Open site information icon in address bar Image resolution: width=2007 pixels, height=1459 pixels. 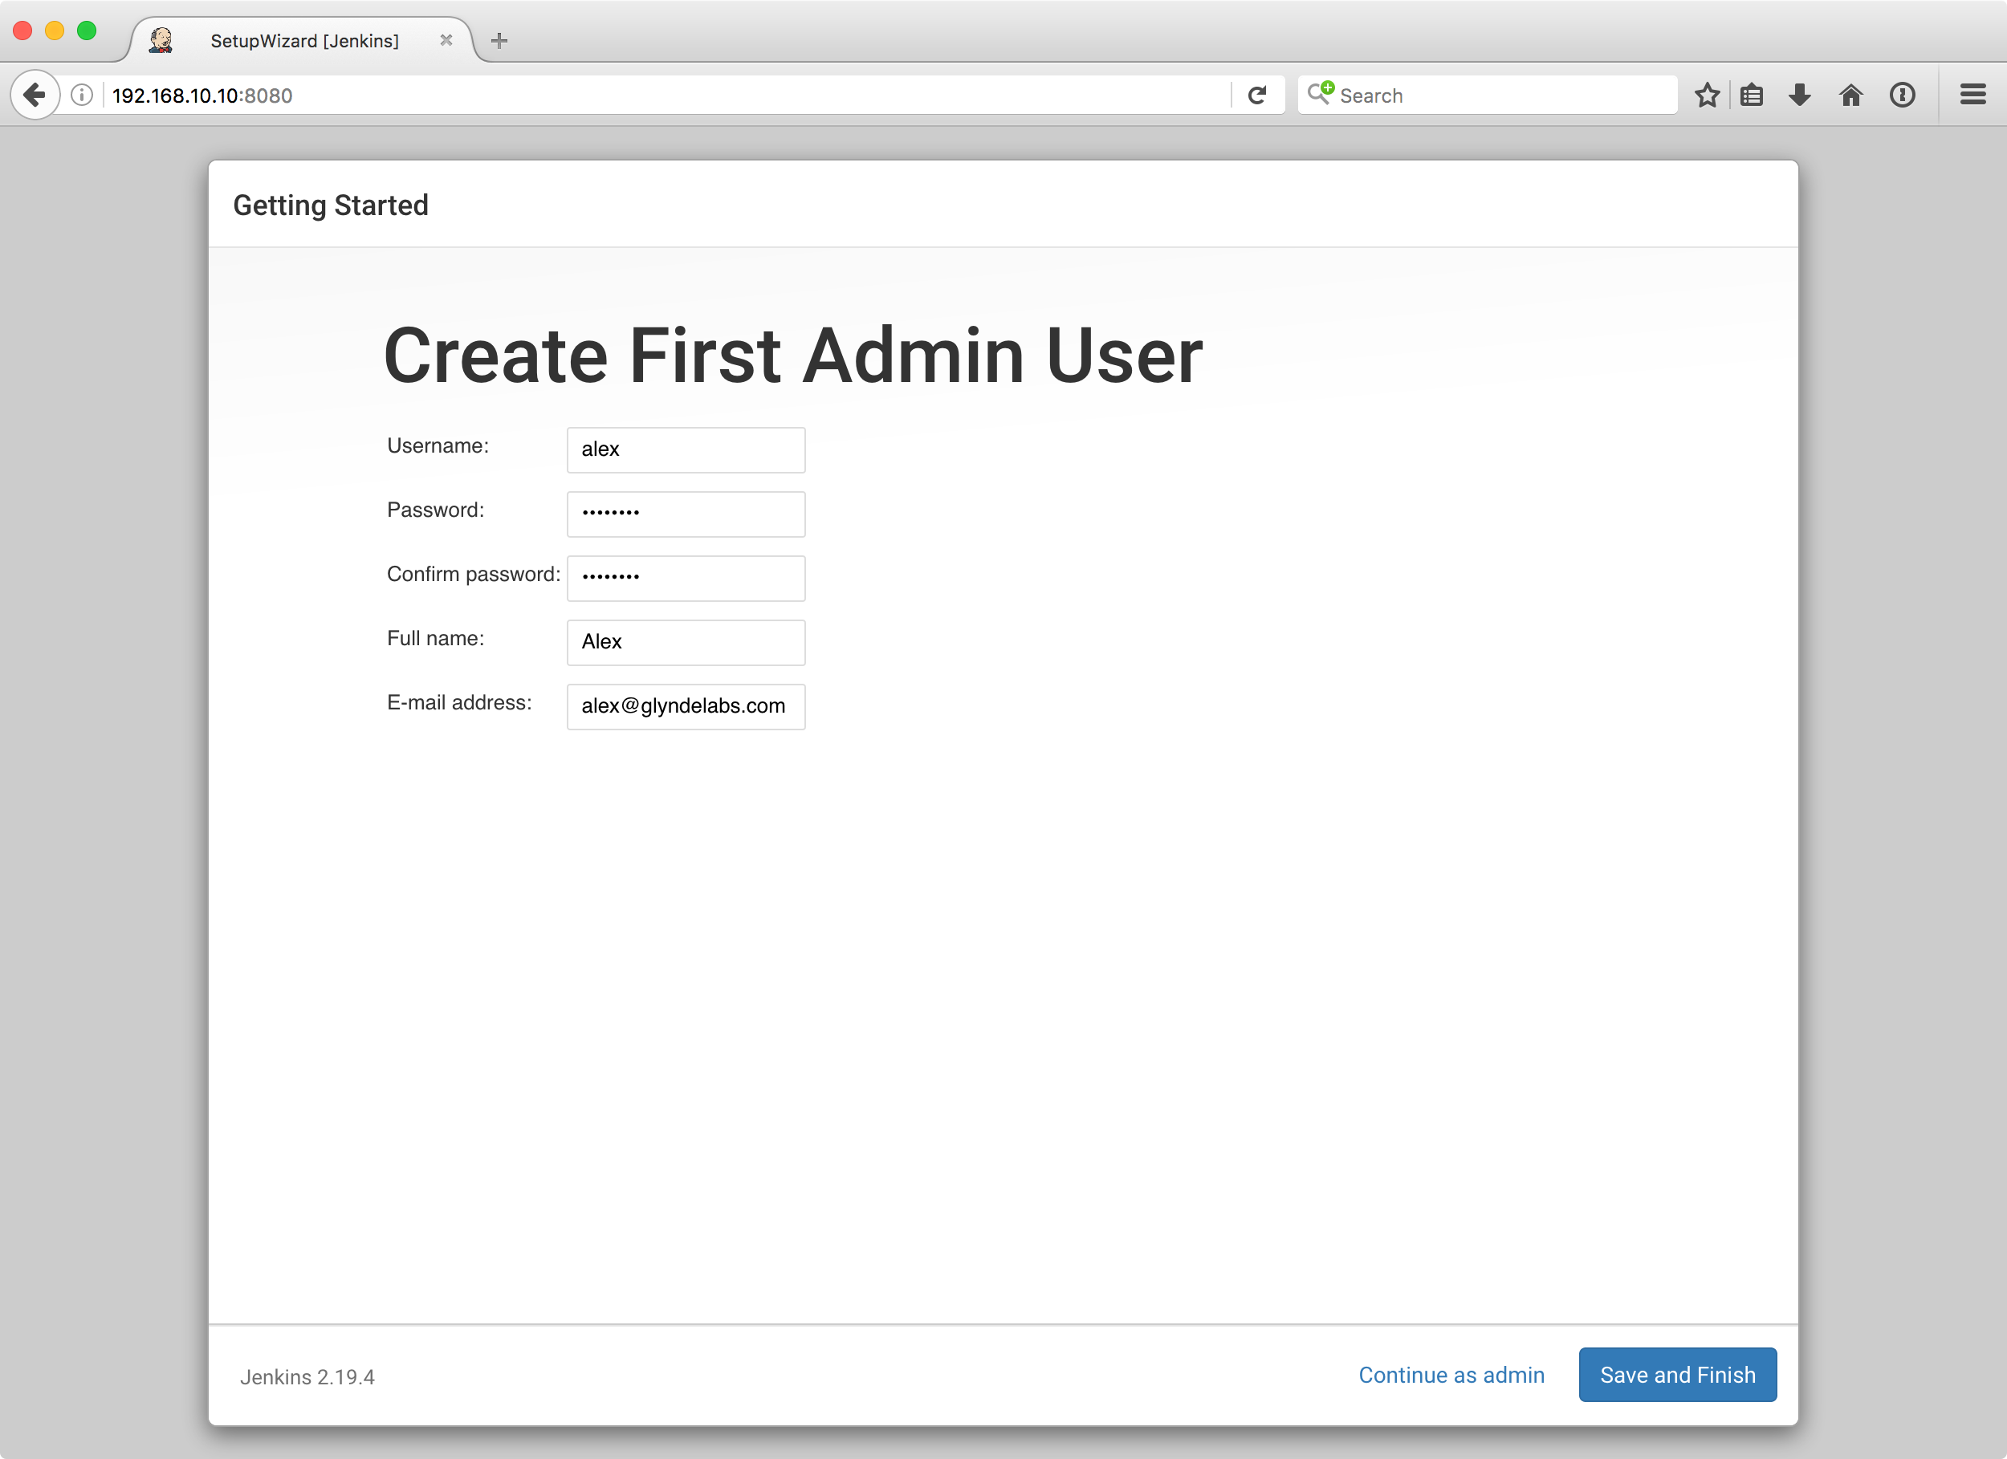(81, 95)
